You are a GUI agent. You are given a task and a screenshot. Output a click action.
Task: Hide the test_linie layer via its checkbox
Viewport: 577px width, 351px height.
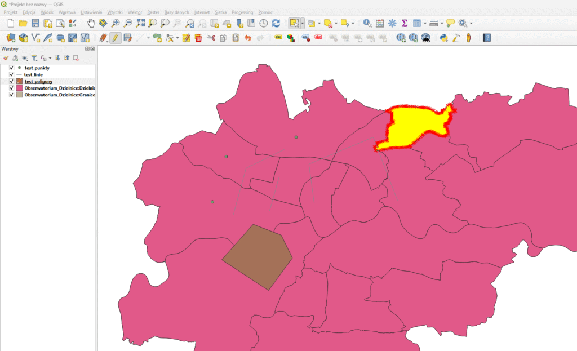(x=11, y=74)
